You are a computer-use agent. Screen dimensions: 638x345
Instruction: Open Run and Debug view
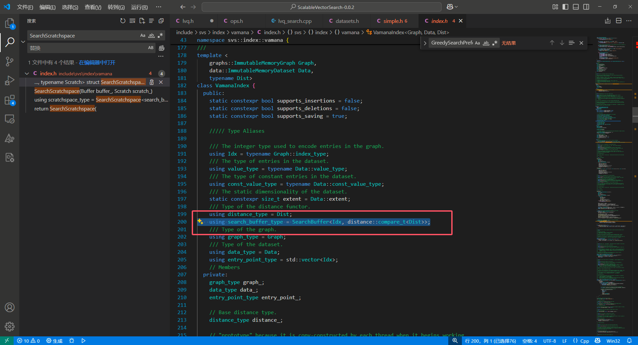(x=10, y=81)
